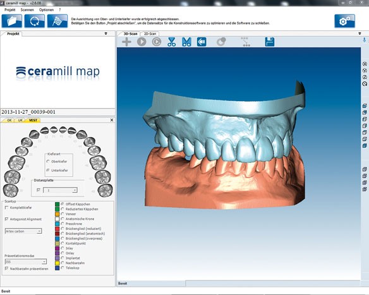Screen dimensions: 369x295
Task: Close the tooth scheme panel
Action: 112,120
